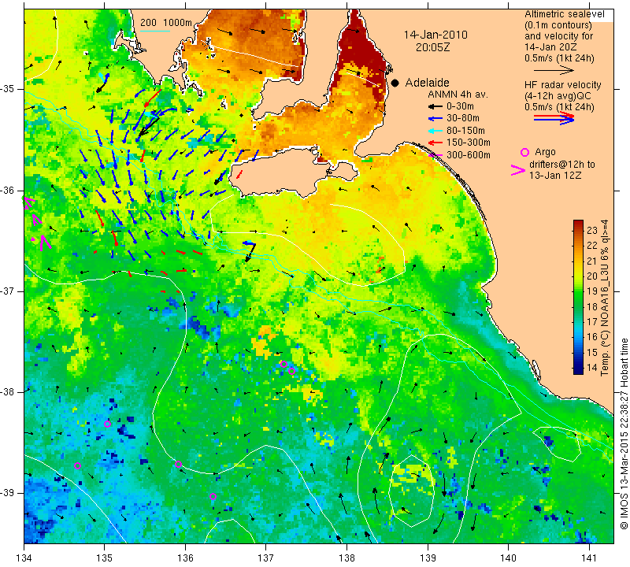This screenshot has height=567, width=630.
Task: Click the colorbar value 23
Action: (592, 231)
